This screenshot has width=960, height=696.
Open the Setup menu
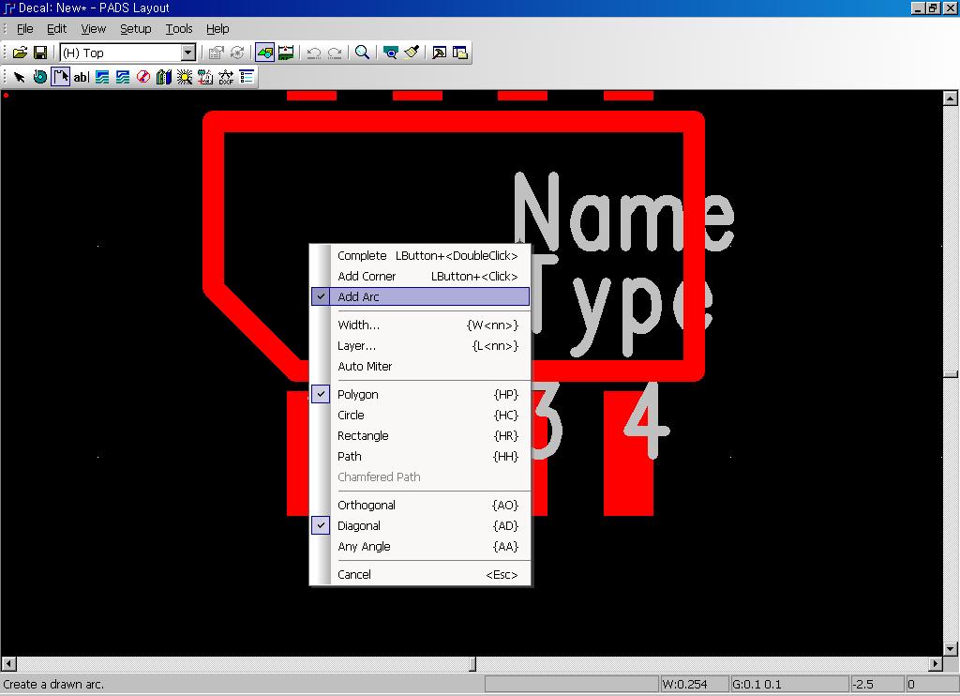pos(135,29)
